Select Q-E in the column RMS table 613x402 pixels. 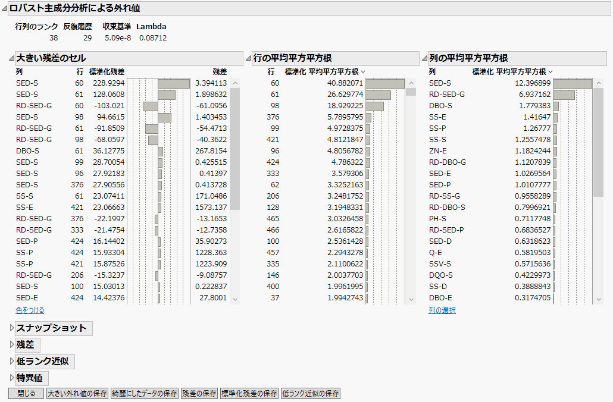coord(436,253)
